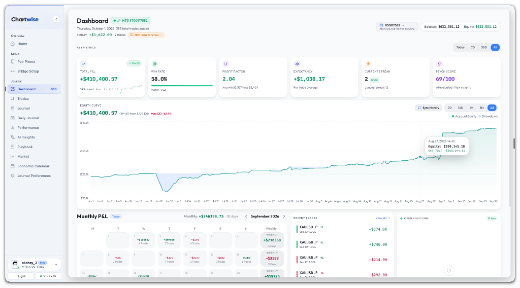Click the clock icon in Open Positions
Viewport: 520px width, 288px height.
449,270
